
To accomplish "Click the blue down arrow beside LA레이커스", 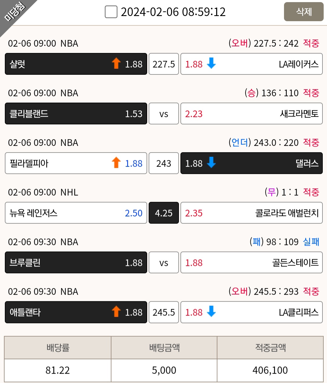I will pyautogui.click(x=211, y=64).
